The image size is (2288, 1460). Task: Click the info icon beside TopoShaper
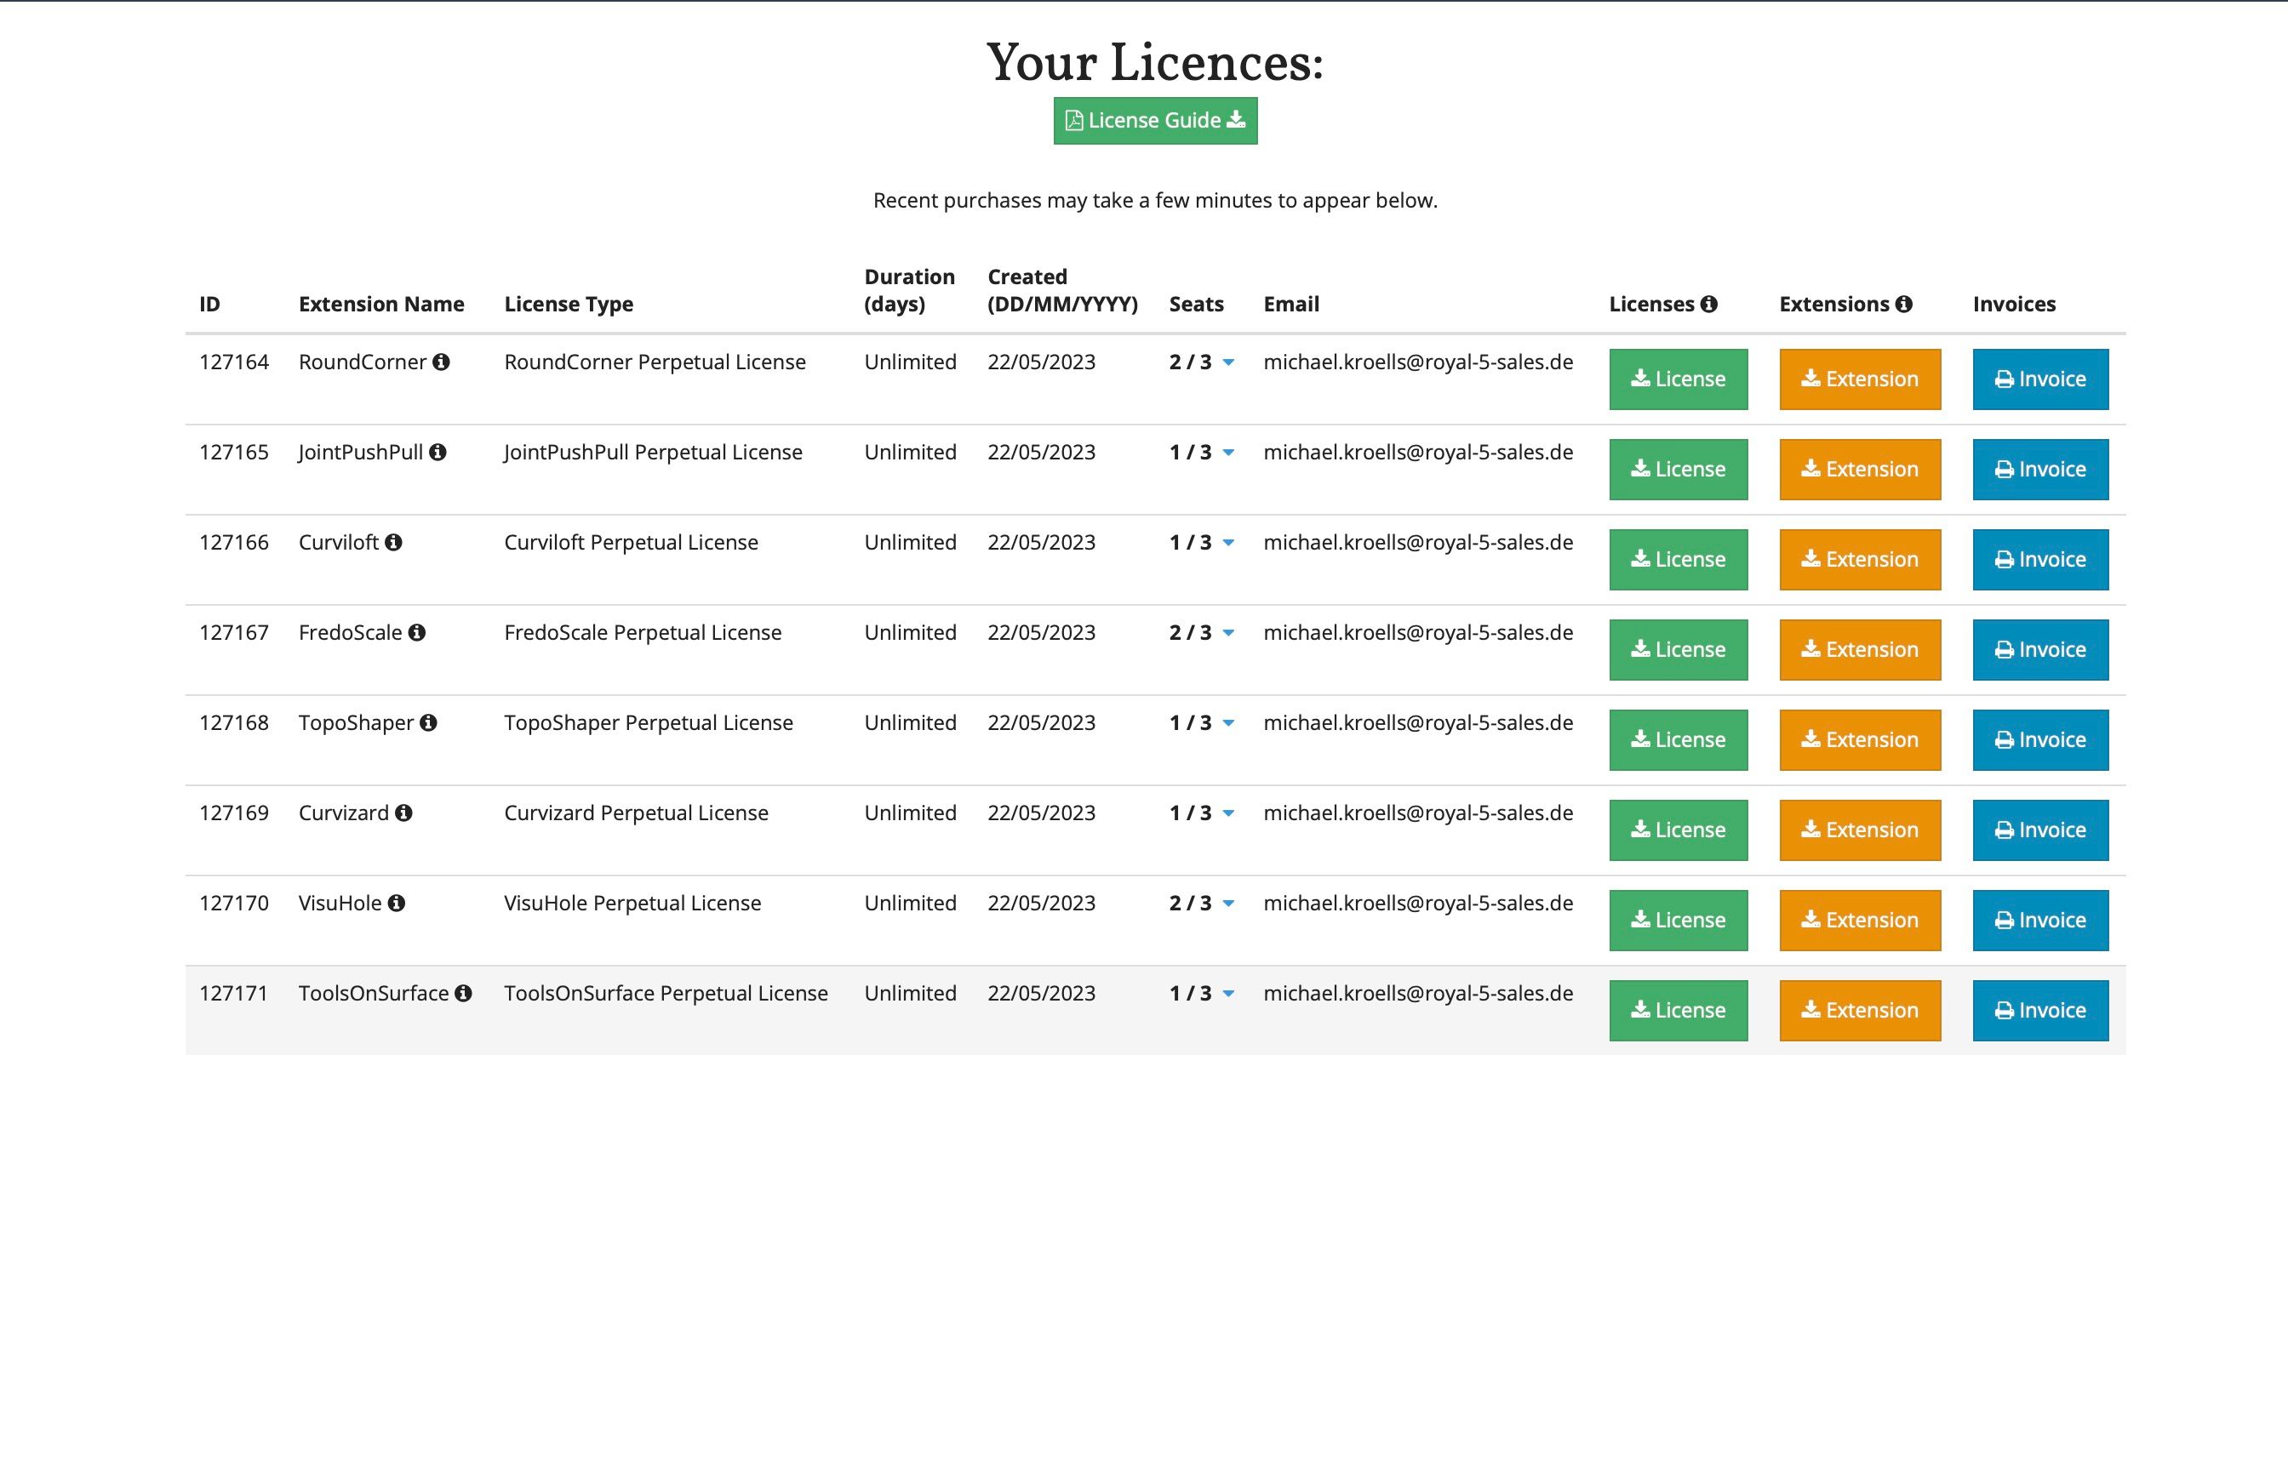point(428,723)
